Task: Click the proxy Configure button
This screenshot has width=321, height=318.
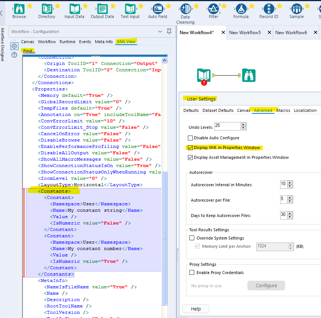Action: [x=266, y=285]
